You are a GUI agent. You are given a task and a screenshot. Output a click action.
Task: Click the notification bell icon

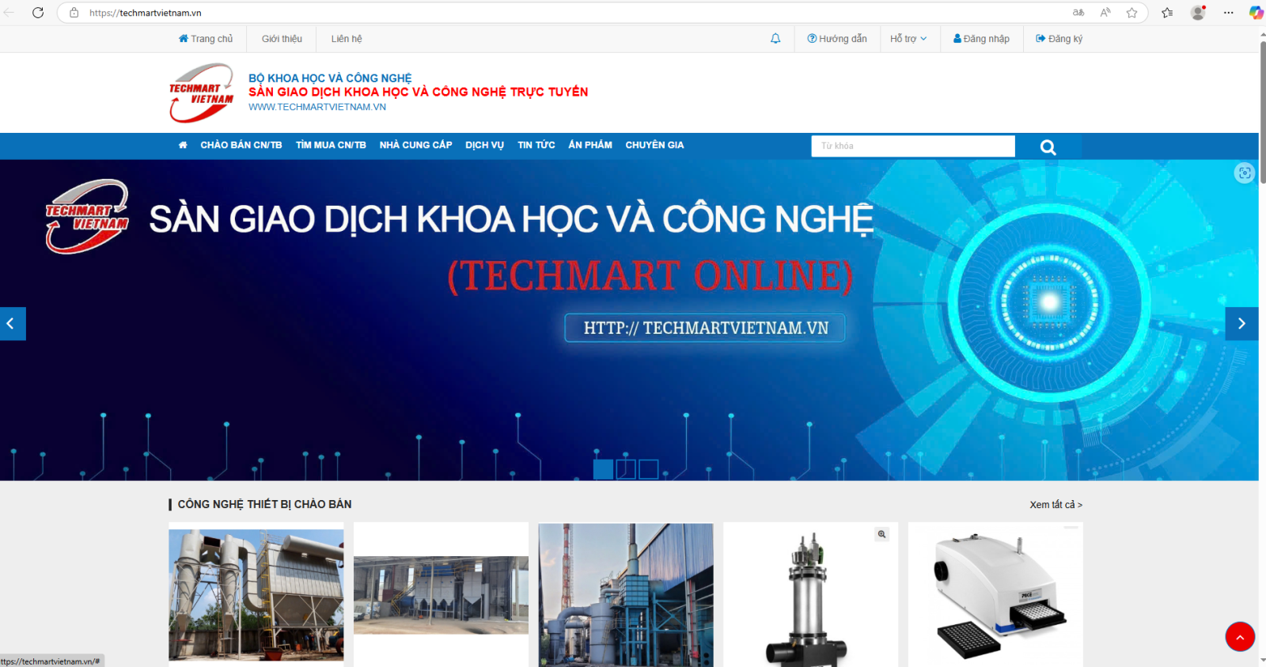coord(775,39)
